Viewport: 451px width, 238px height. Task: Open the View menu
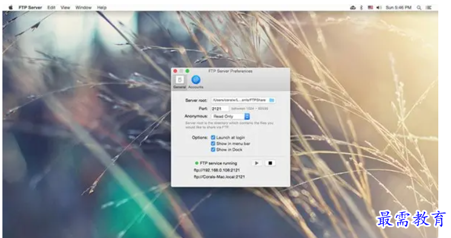click(65, 7)
